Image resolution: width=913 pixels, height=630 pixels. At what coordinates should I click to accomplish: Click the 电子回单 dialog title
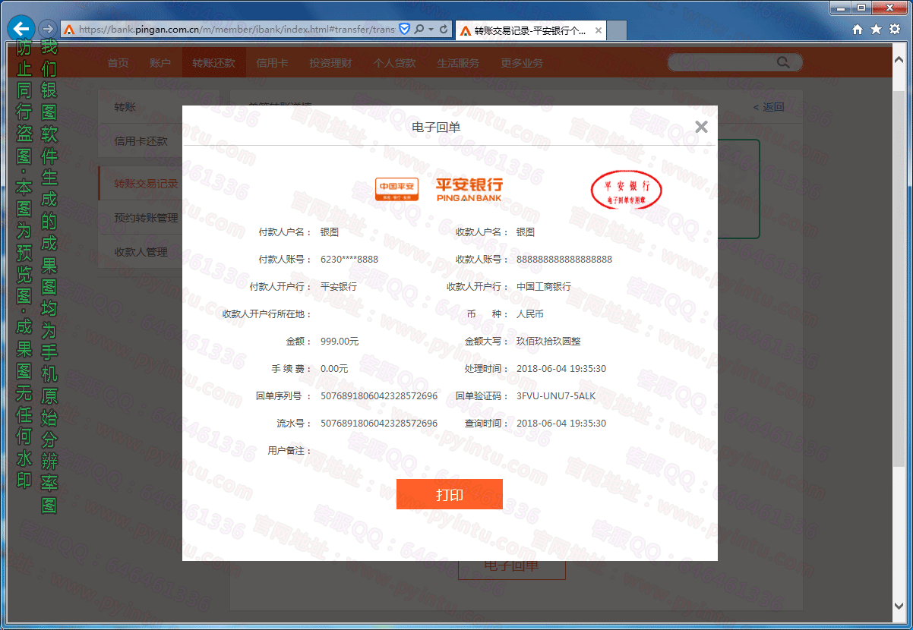click(436, 128)
